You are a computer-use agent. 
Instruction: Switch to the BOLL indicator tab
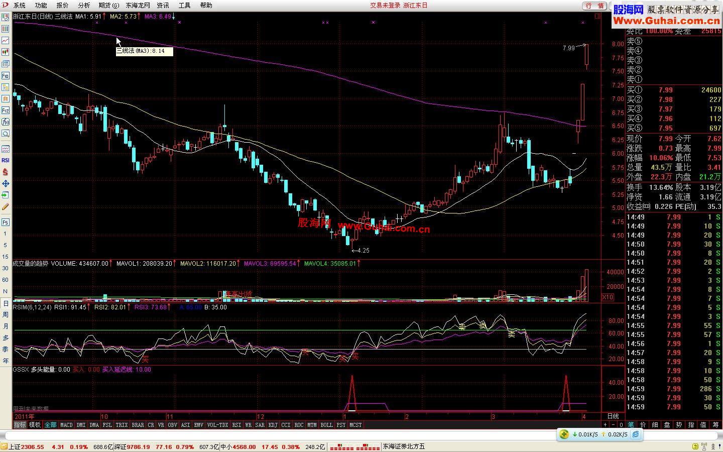[327, 425]
